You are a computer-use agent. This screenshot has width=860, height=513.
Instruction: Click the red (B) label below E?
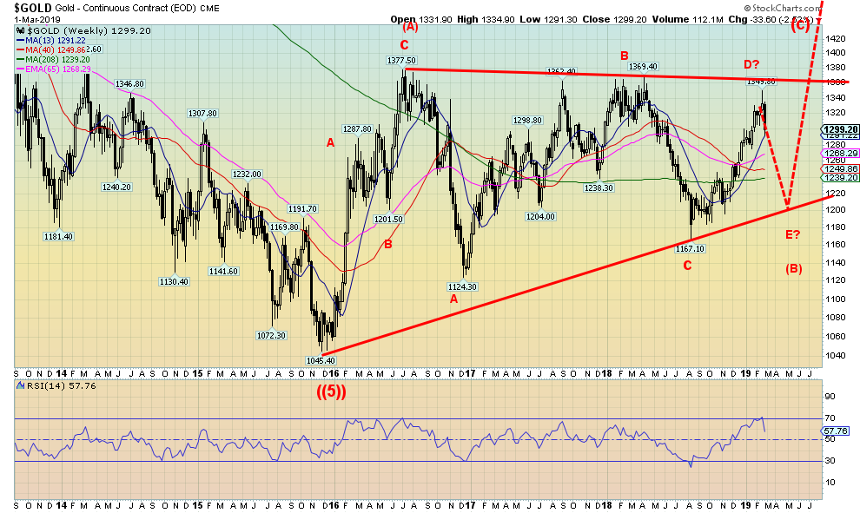point(794,267)
